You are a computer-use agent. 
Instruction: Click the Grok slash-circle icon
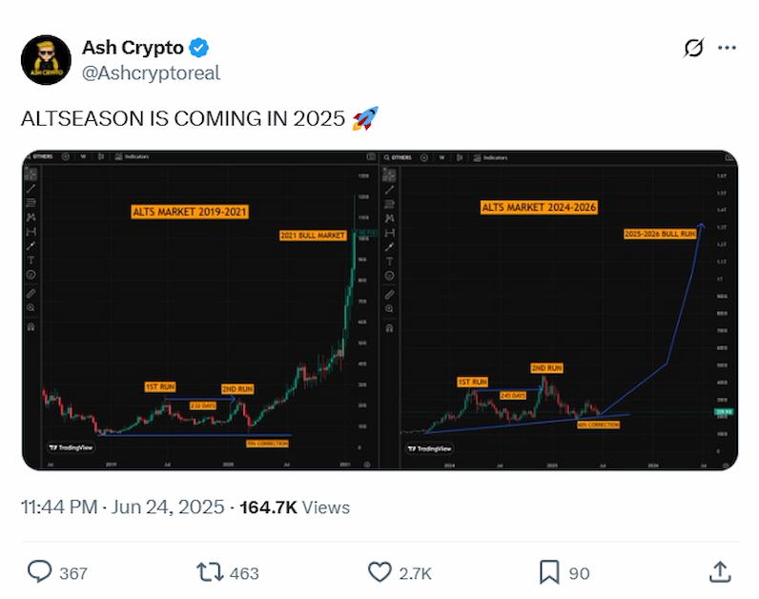693,48
